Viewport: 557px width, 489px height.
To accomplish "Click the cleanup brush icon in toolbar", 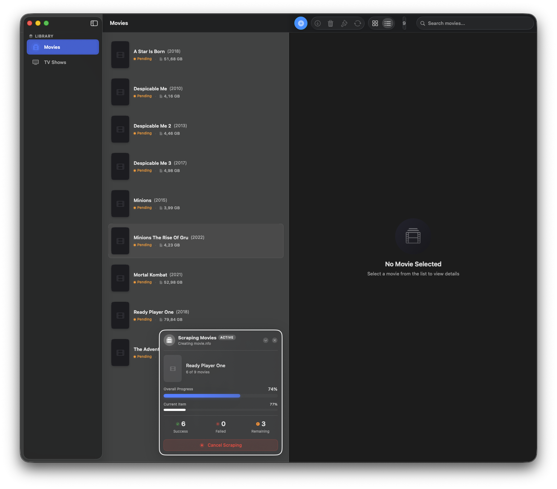I will click(344, 23).
